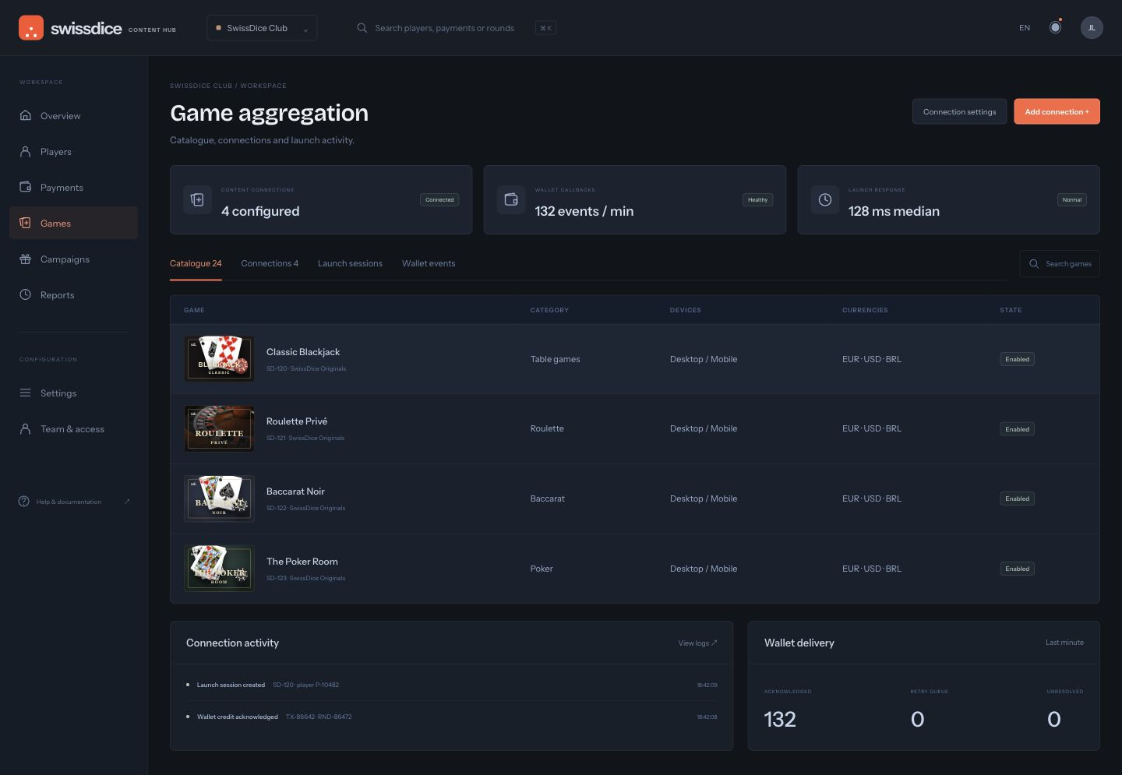Click the ⌘K shortcut badge
This screenshot has height=775, width=1122.
545,28
